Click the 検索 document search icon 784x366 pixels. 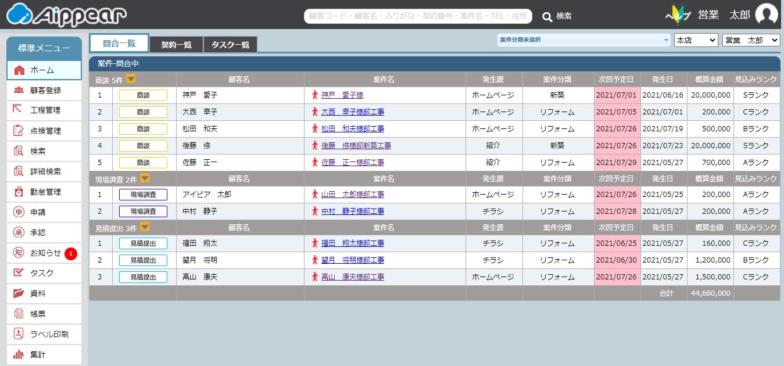point(19,151)
